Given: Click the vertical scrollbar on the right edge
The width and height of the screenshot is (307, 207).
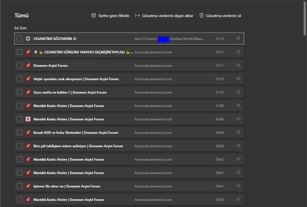Looking at the screenshot, I should (x=304, y=17).
